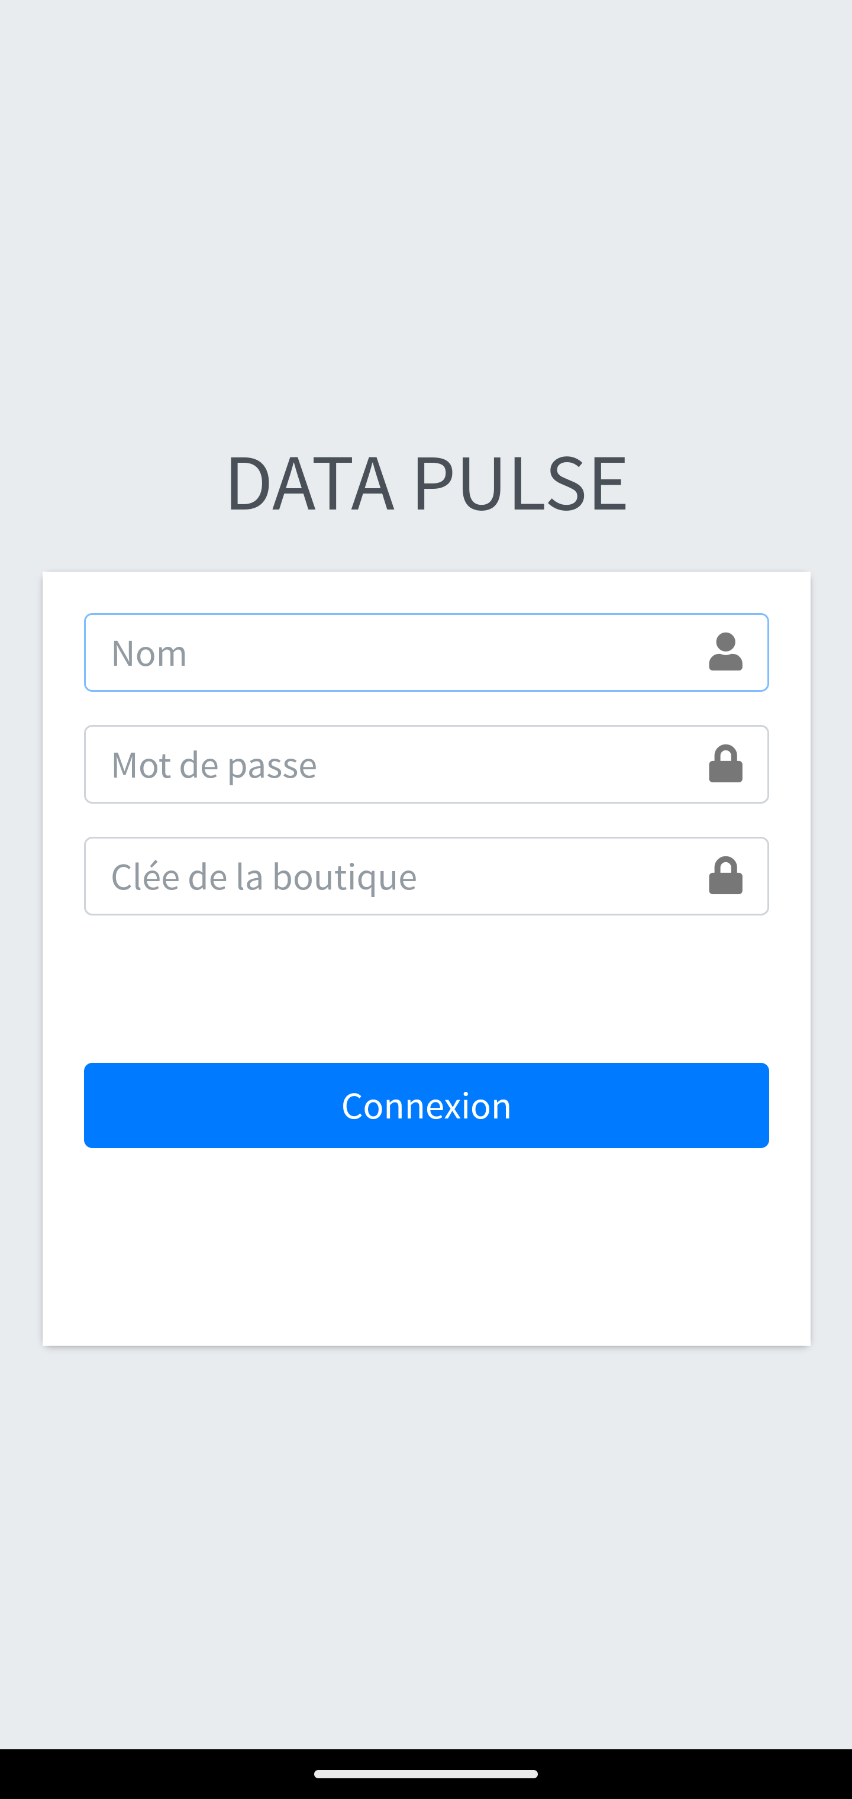Screen dimensions: 852x1799
Task: Tap the padlock in the password field
Action: click(725, 764)
